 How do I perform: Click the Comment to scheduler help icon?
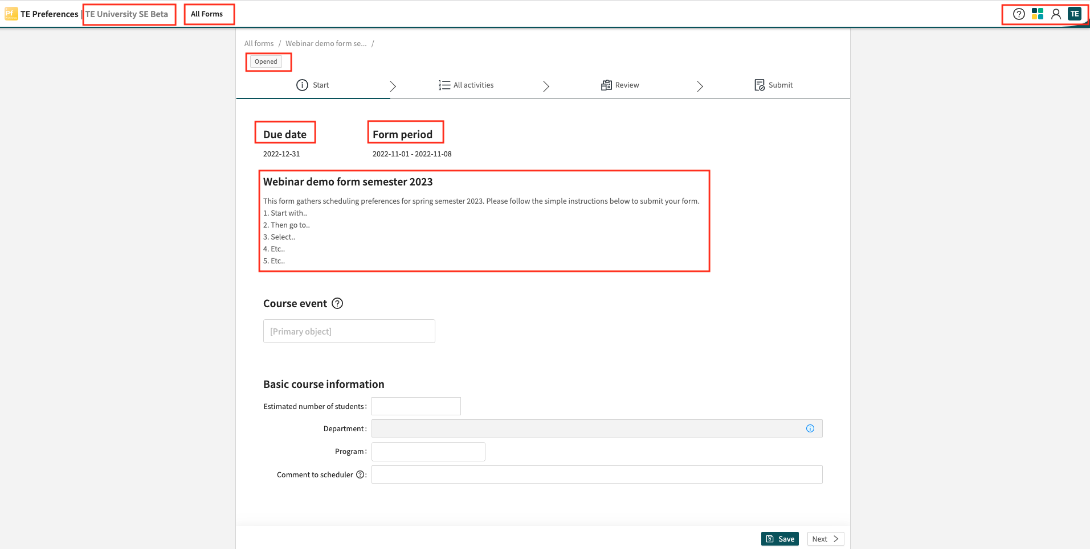pos(360,474)
